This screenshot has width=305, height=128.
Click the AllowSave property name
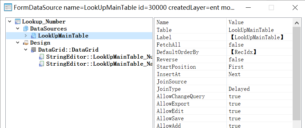tap(170, 119)
